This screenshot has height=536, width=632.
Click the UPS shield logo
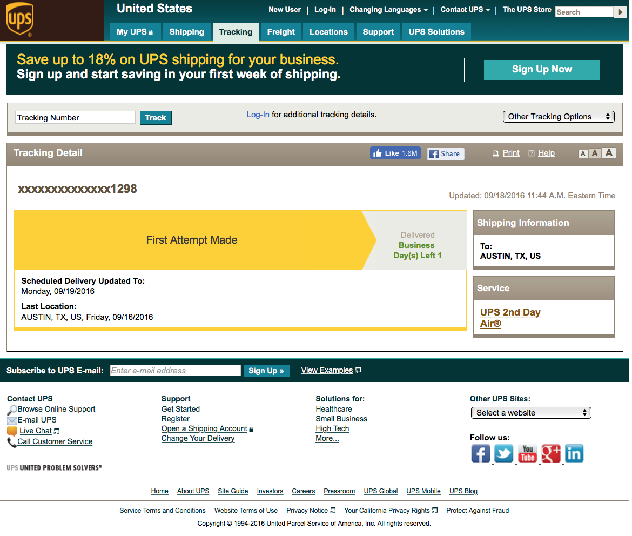tap(20, 19)
